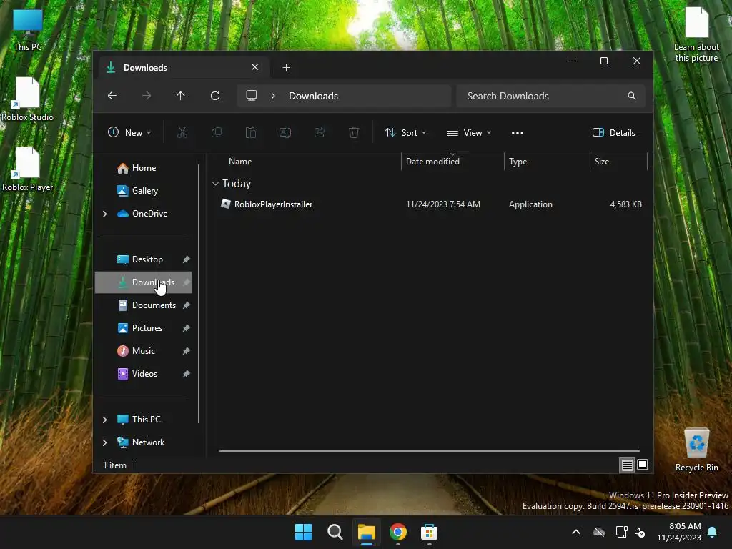The height and width of the screenshot is (549, 732).
Task: Open the Windows Start menu
Action: (x=303, y=532)
